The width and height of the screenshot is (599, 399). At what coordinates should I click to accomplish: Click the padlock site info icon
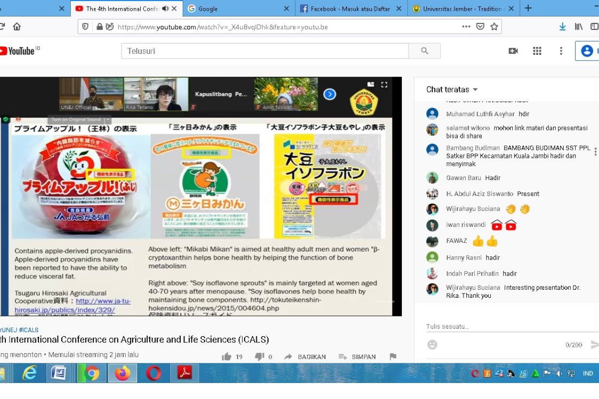coord(99,27)
